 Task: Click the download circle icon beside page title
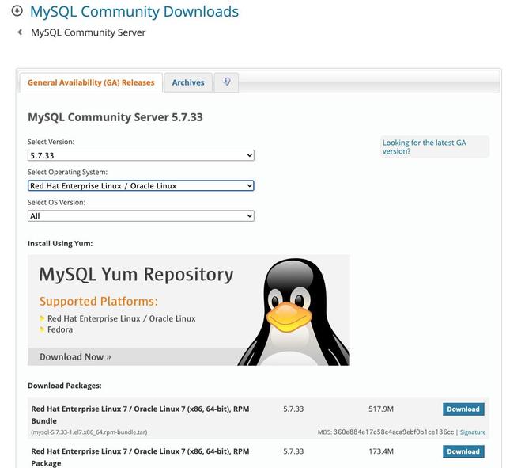(17, 11)
